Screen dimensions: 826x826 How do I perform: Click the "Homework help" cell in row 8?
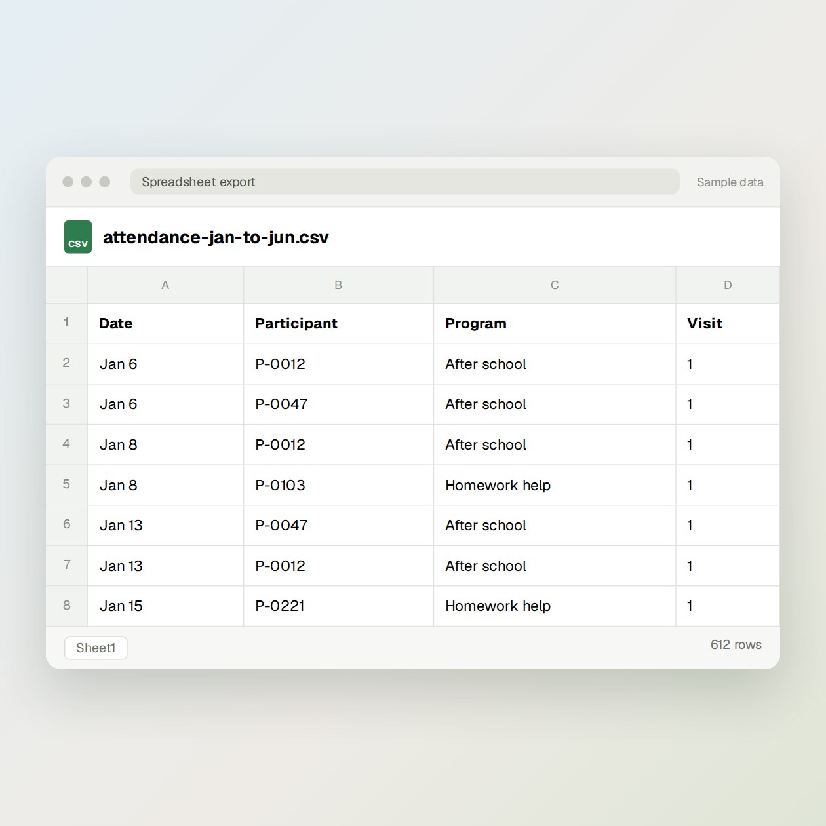coord(555,606)
